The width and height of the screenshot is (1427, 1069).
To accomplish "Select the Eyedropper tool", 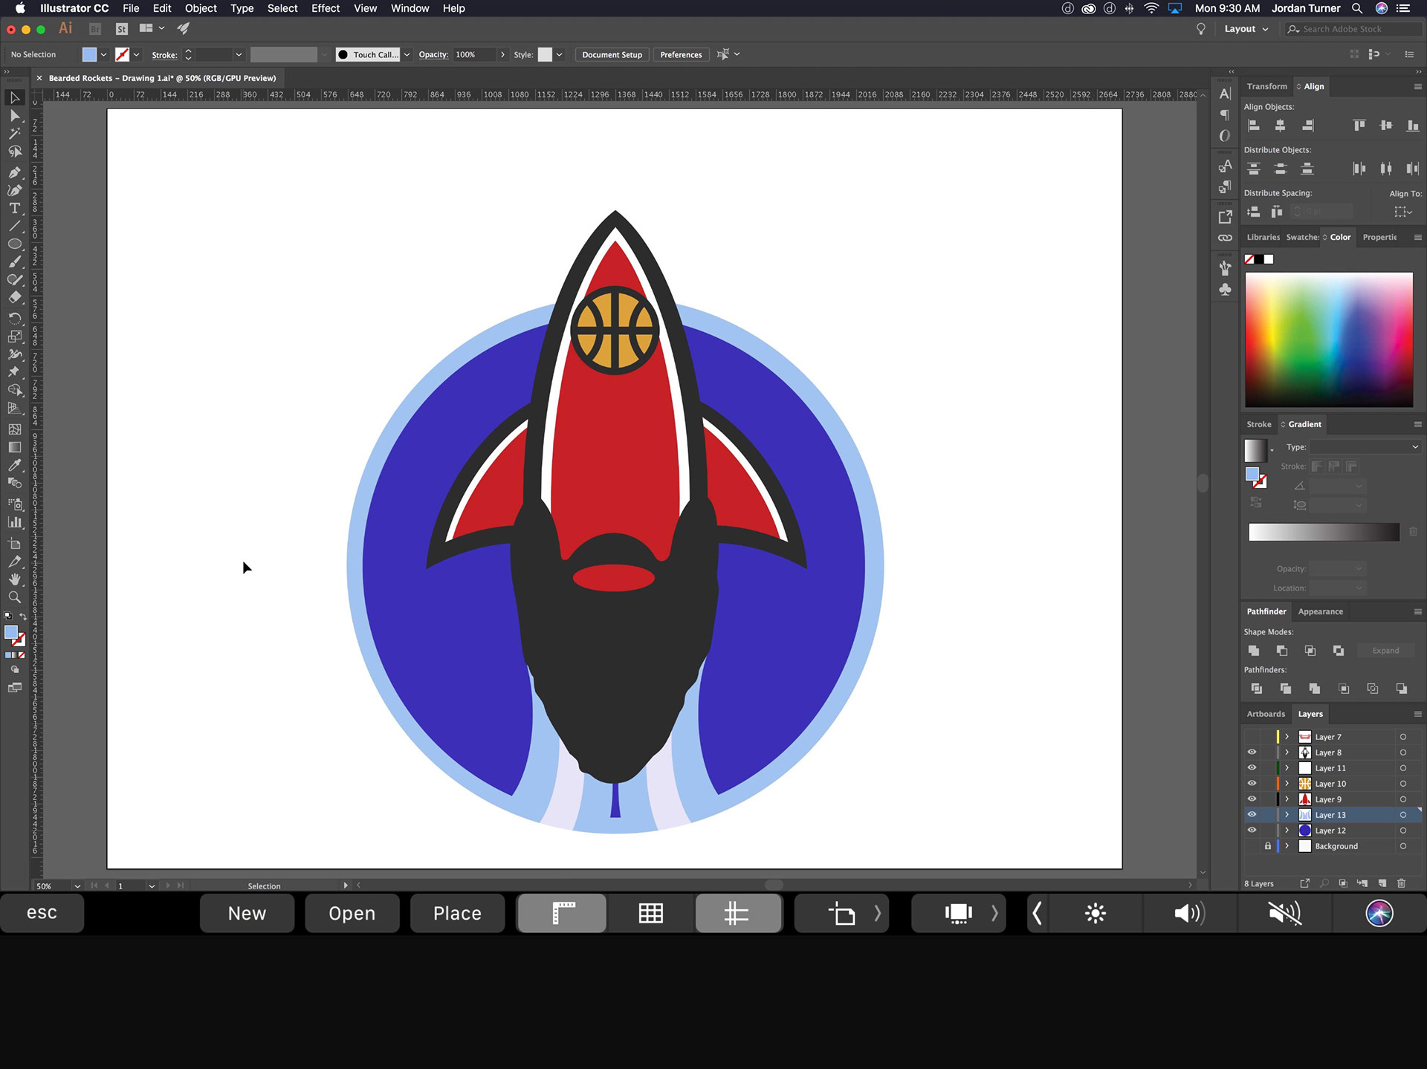I will coord(14,466).
